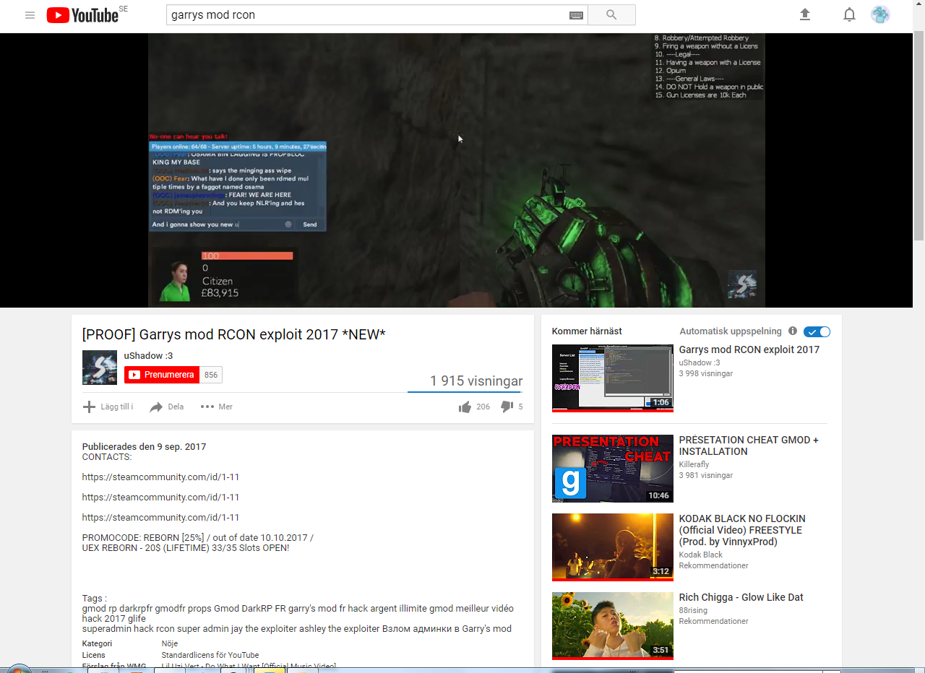Click the Killerafly channel name
The width and height of the screenshot is (925, 673).
click(x=694, y=464)
